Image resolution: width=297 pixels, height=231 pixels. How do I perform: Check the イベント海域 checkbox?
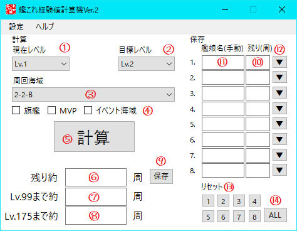88,110
